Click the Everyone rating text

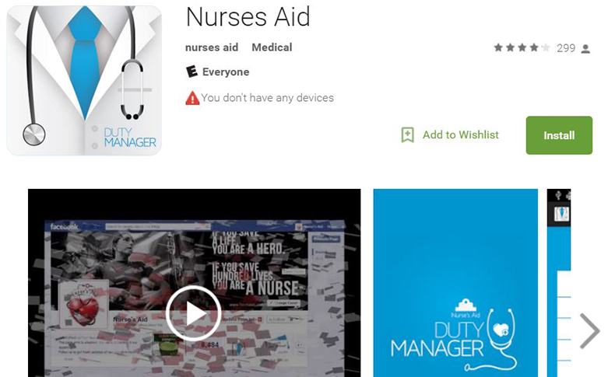(226, 72)
